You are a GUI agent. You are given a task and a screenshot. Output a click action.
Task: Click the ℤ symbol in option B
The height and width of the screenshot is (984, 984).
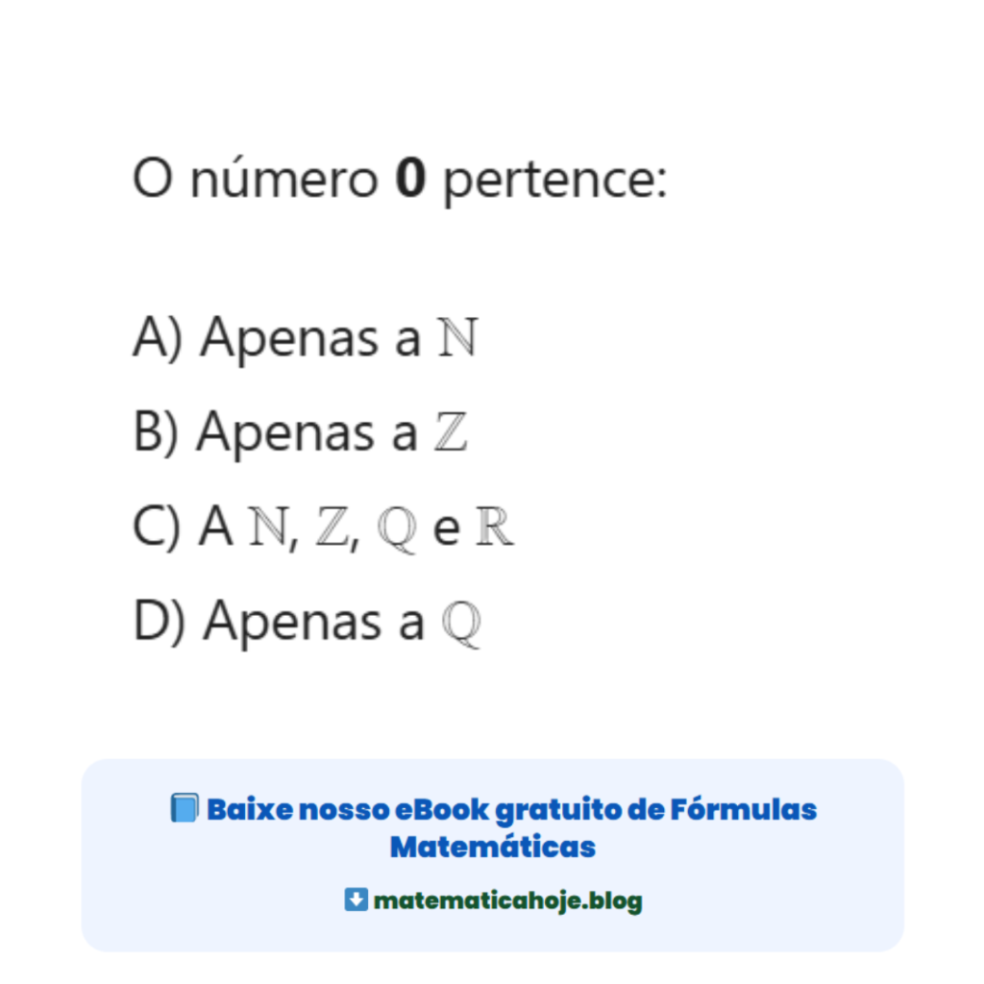click(x=451, y=432)
